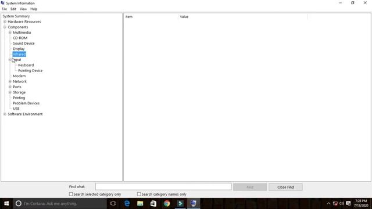
Task: Select the Network category label
Action: (x=20, y=81)
